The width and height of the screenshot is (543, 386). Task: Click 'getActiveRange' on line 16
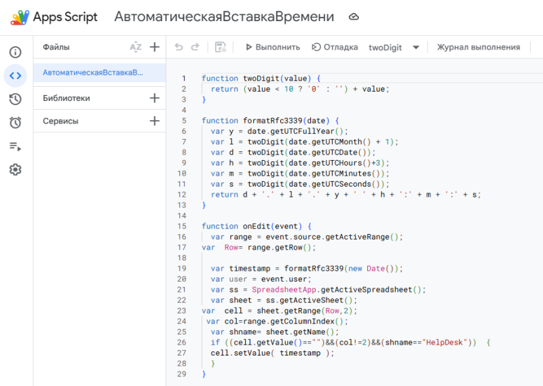point(358,237)
